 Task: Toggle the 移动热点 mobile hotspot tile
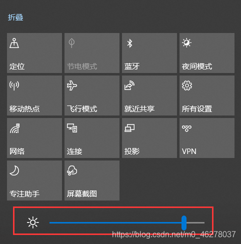coord(34,95)
